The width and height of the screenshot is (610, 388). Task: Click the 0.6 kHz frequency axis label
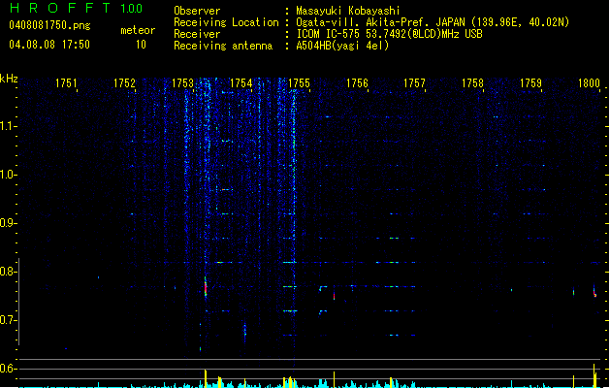pyautogui.click(x=8, y=369)
